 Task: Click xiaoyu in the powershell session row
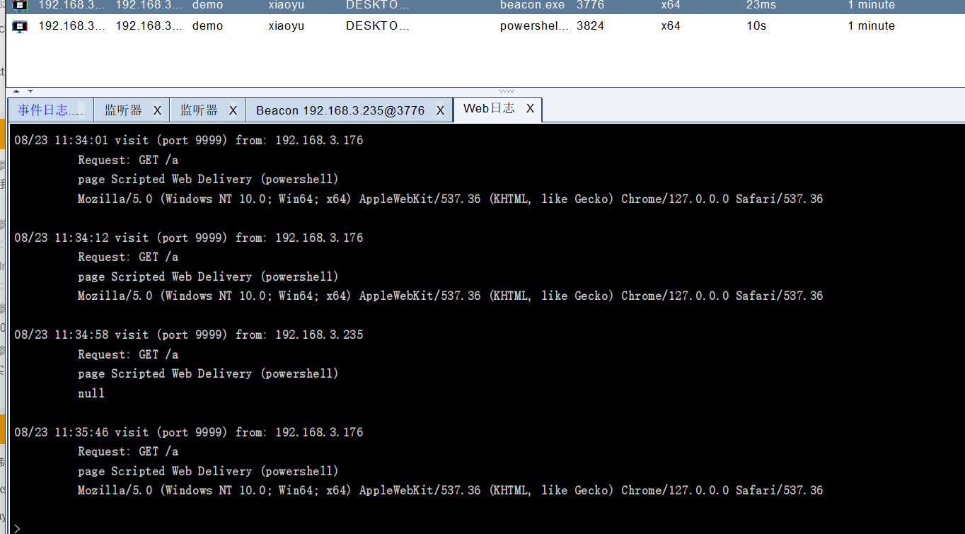pos(287,26)
